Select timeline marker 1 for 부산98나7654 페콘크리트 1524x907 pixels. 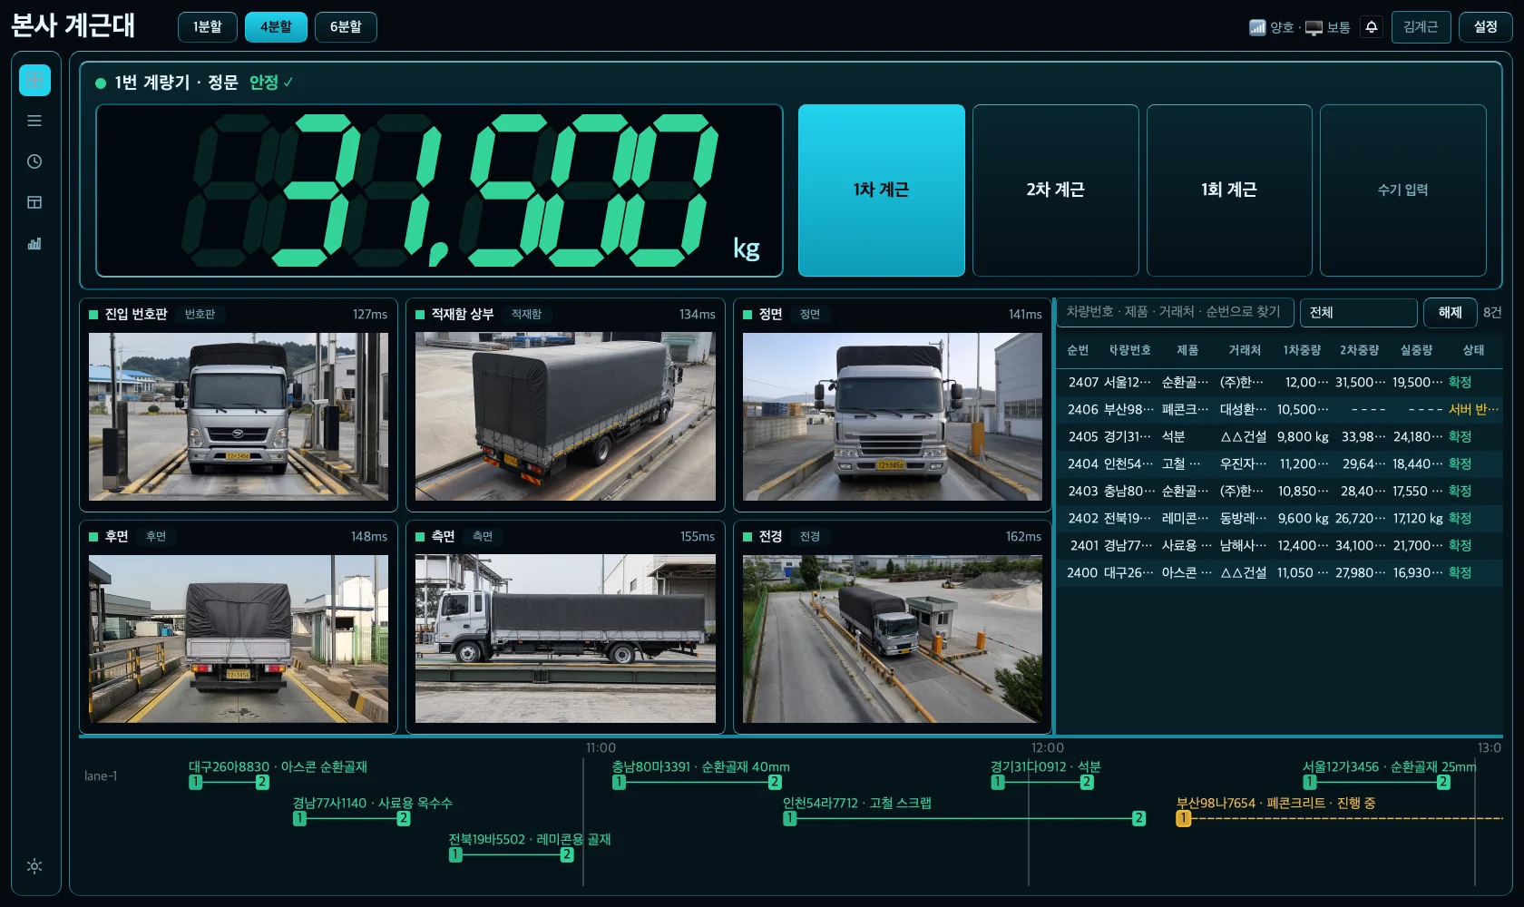[x=1183, y=818]
